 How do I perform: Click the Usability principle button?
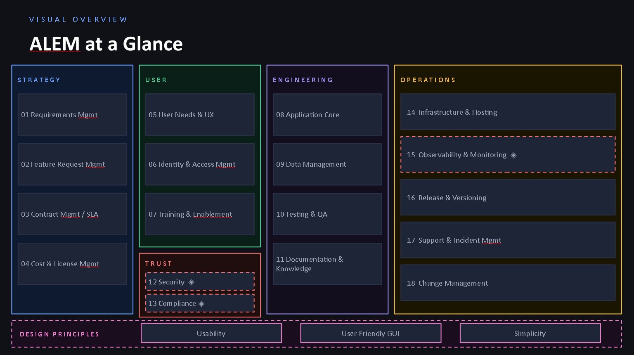tap(211, 333)
